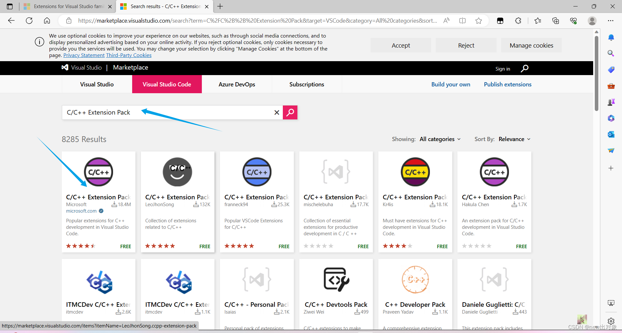
Task: Open Read aloud icon in address bar
Action: point(446,21)
